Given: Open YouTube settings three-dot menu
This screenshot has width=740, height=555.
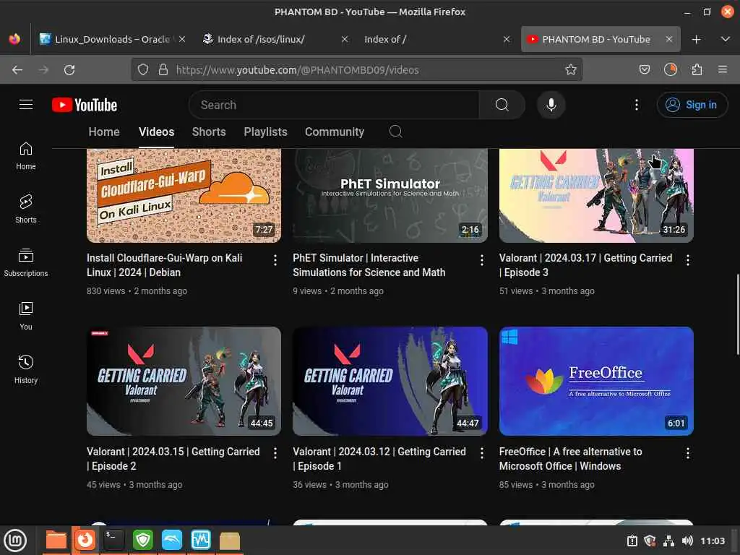Looking at the screenshot, I should pyautogui.click(x=637, y=105).
